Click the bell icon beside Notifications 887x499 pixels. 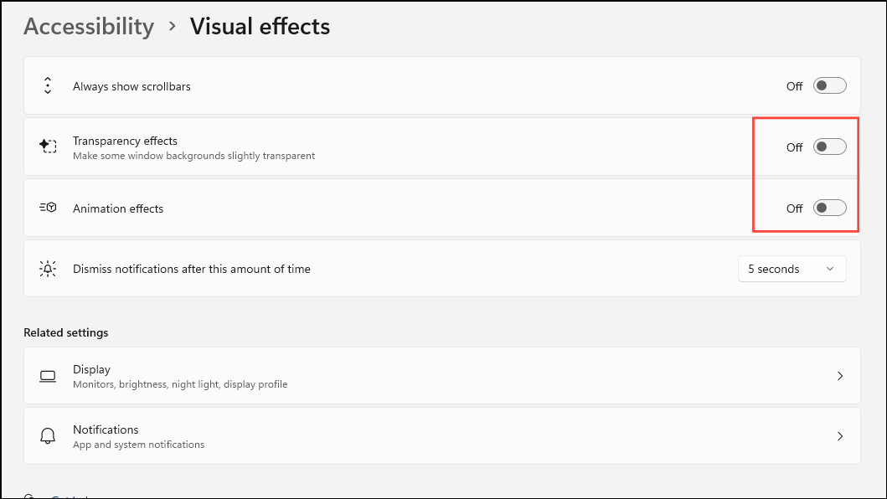[x=48, y=435]
